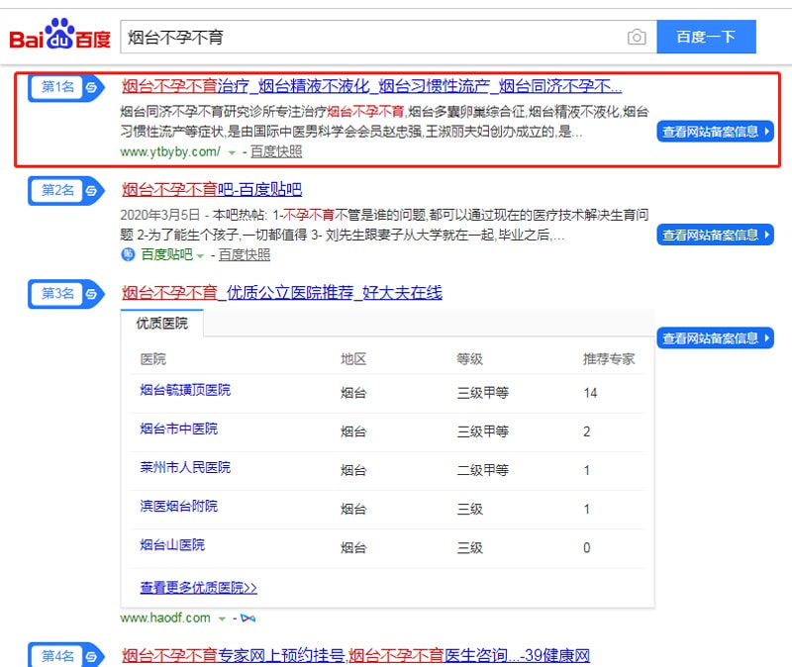Image resolution: width=792 pixels, height=667 pixels.
Task: Click 三级甲等 in 烟台市中医院 row
Action: click(483, 431)
